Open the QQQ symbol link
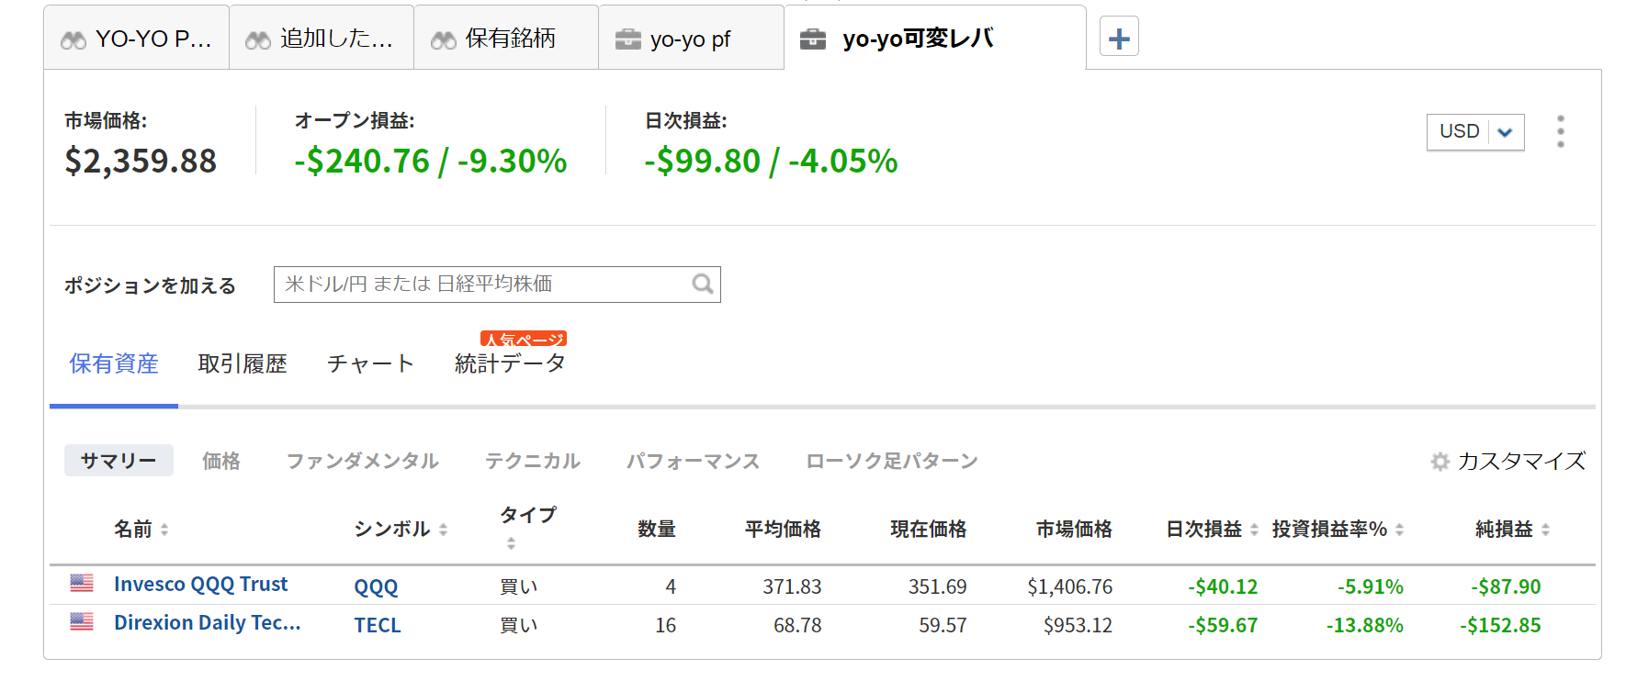Screen dimensions: 1626x681 [376, 586]
